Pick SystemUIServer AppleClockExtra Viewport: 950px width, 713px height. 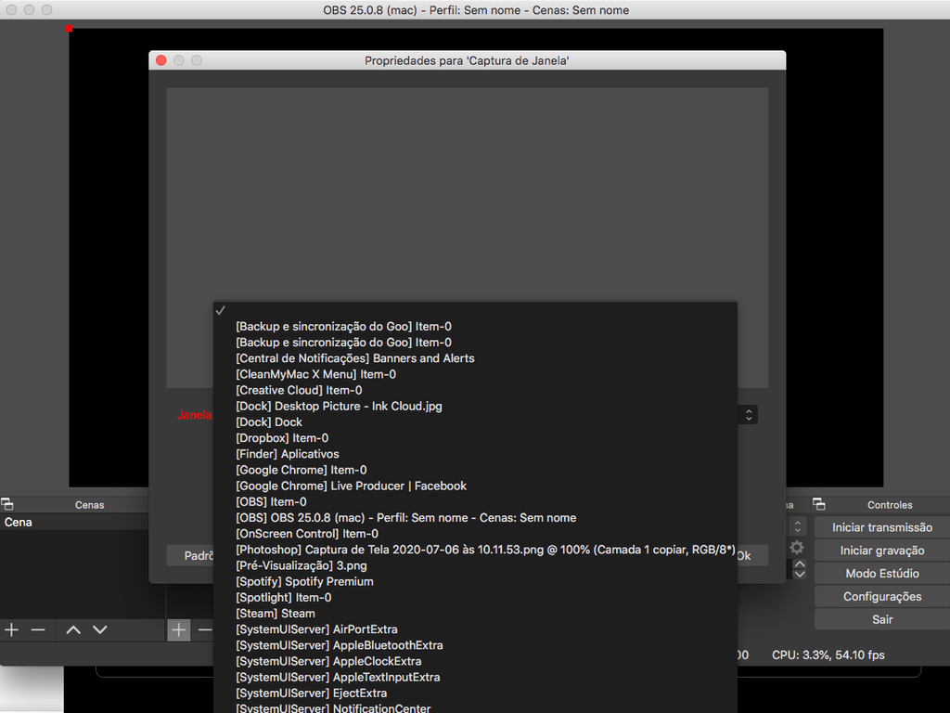coord(475,661)
